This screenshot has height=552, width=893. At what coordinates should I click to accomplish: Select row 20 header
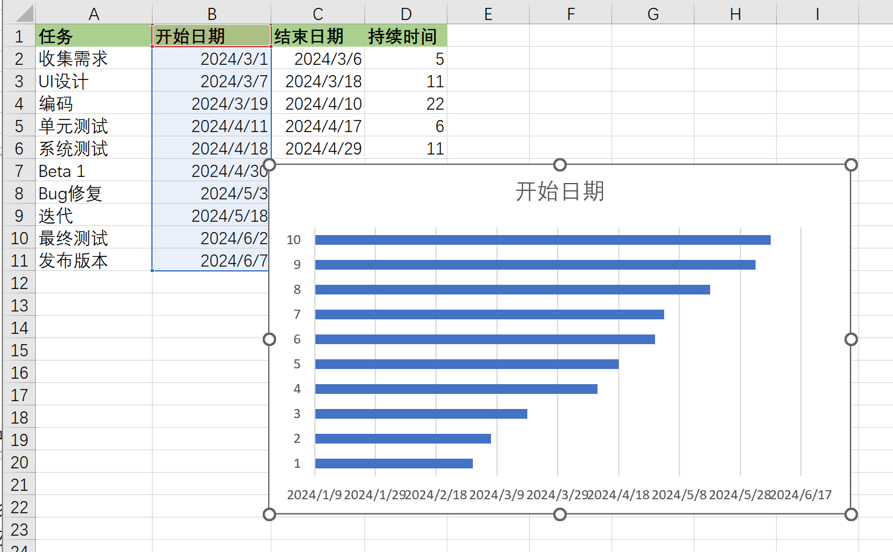19,462
